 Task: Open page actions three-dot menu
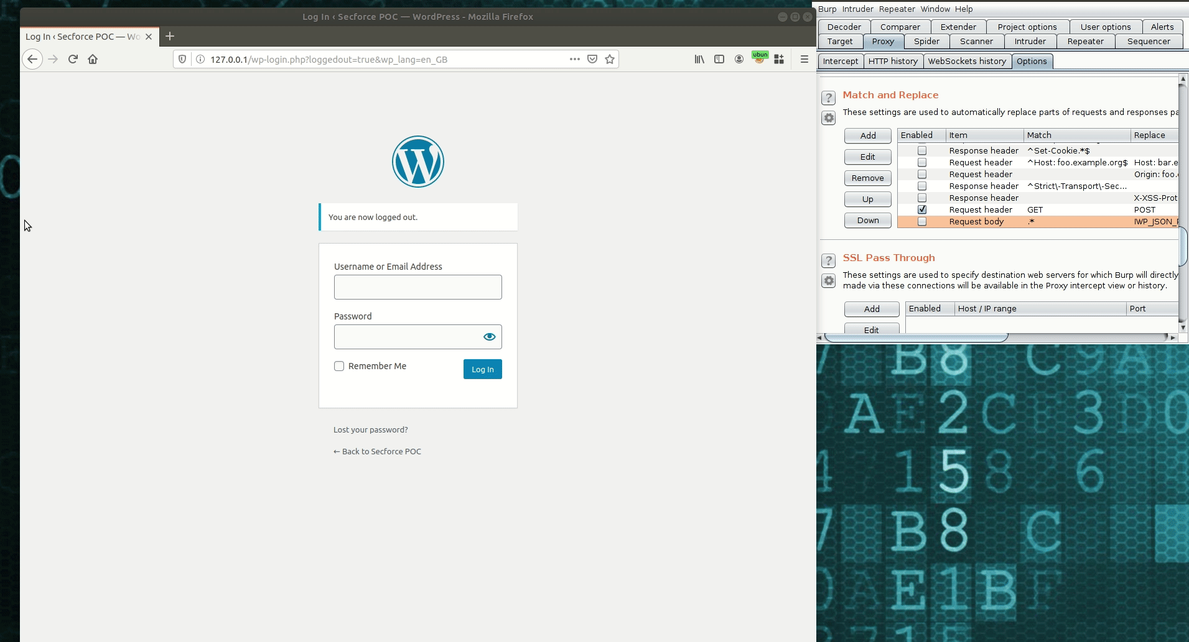[x=575, y=59]
